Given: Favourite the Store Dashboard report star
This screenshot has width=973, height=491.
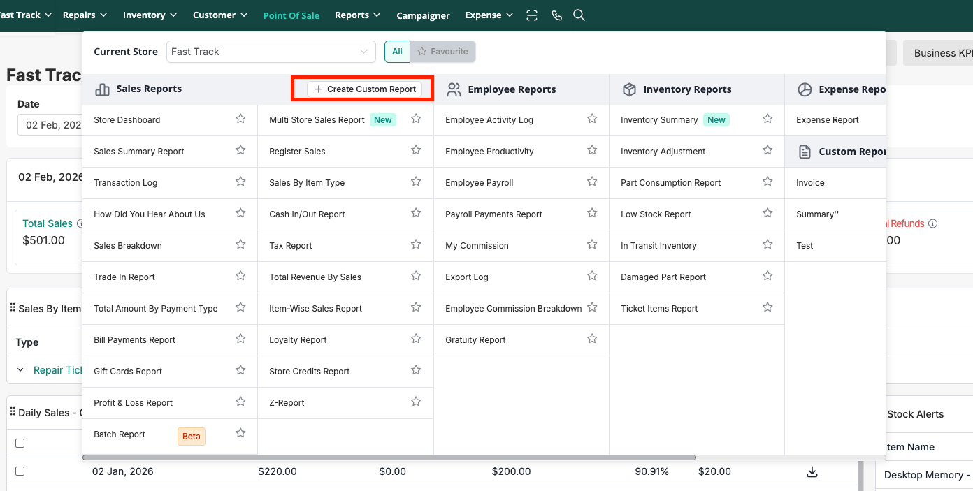Looking at the screenshot, I should 240,119.
